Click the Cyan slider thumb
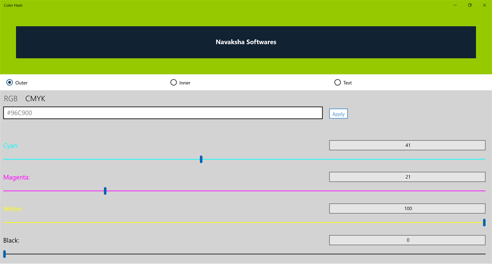Image resolution: width=492 pixels, height=264 pixels. pos(201,159)
